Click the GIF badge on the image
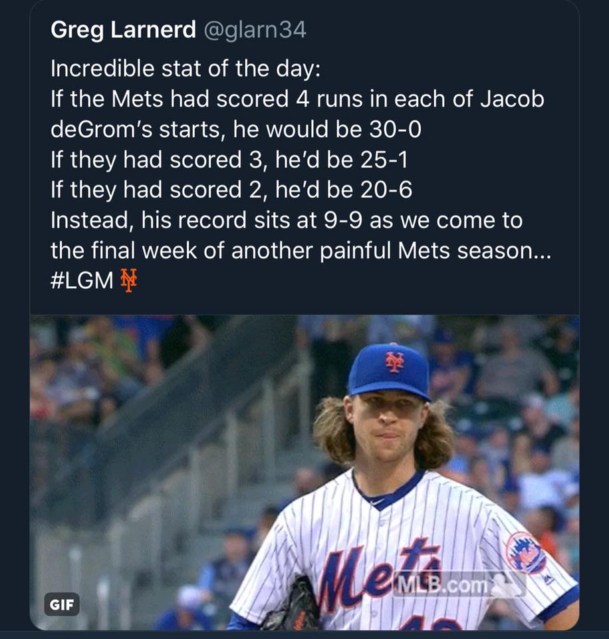The height and width of the screenshot is (639, 609). [x=61, y=604]
